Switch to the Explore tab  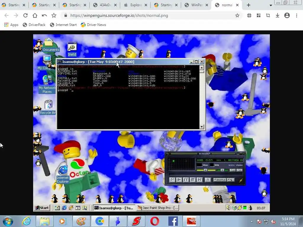tap(136, 5)
